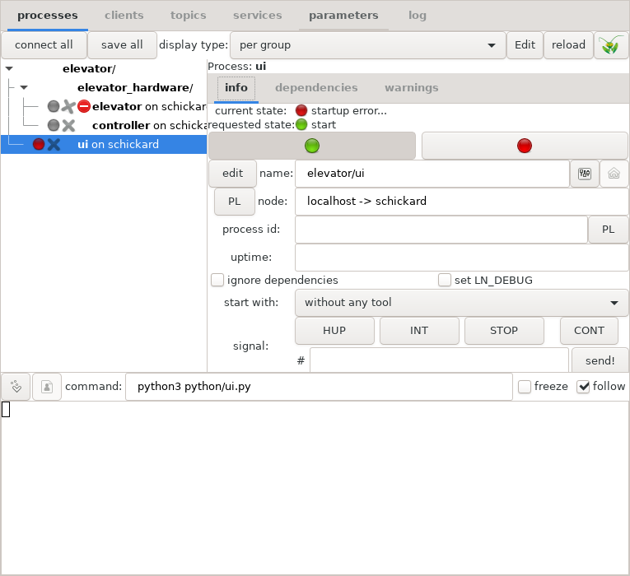
Task: Select controller on schickard tree row
Action: [x=104, y=125]
